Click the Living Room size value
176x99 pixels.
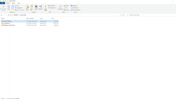click(x=56, y=23)
